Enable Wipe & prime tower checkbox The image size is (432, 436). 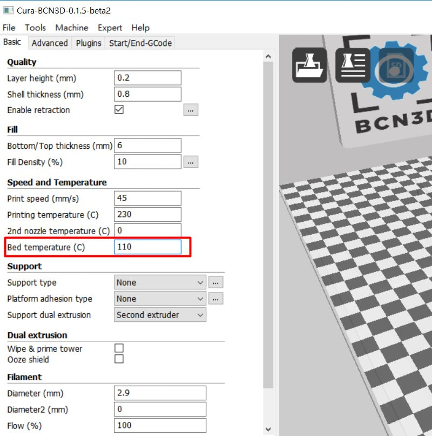[119, 348]
